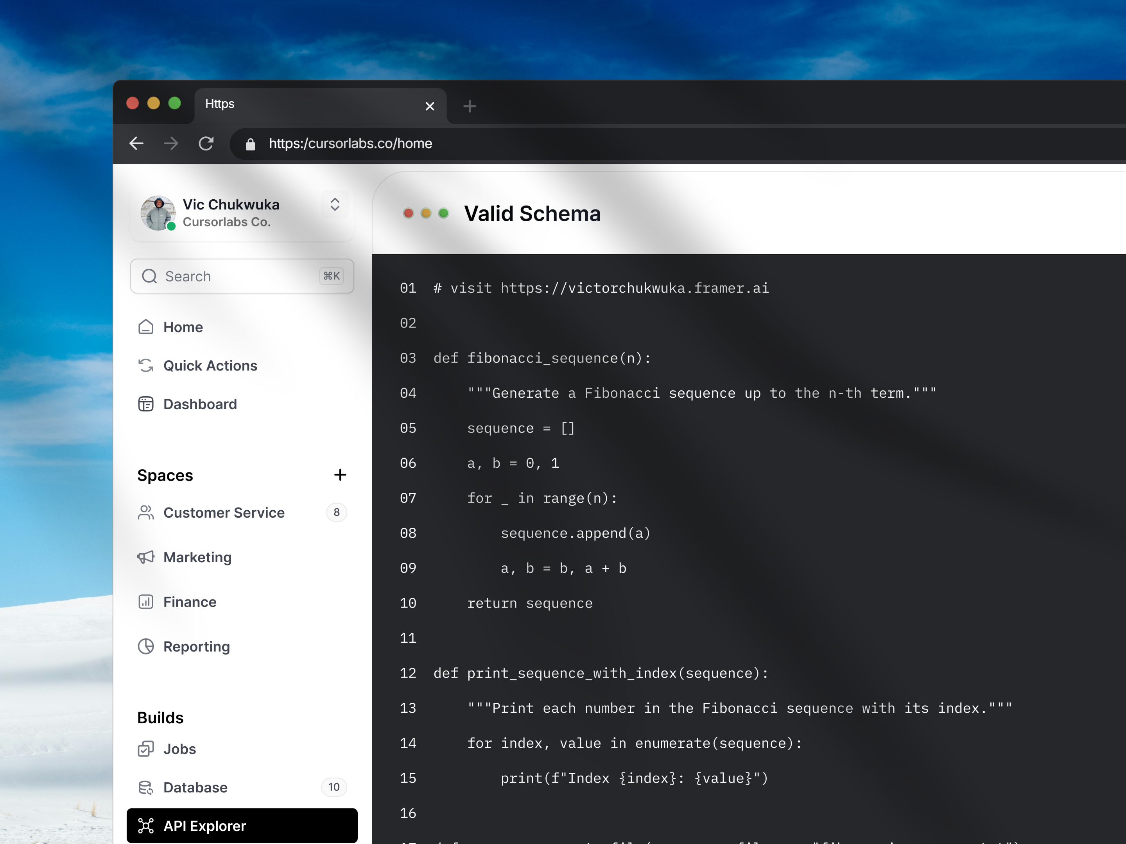
Task: Click the Home house icon in sidebar
Action: 145,327
